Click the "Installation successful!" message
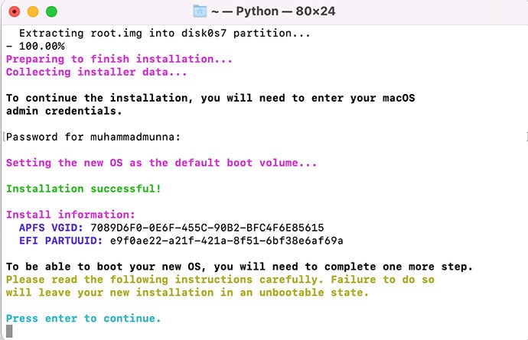This screenshot has width=528, height=340. click(x=83, y=188)
